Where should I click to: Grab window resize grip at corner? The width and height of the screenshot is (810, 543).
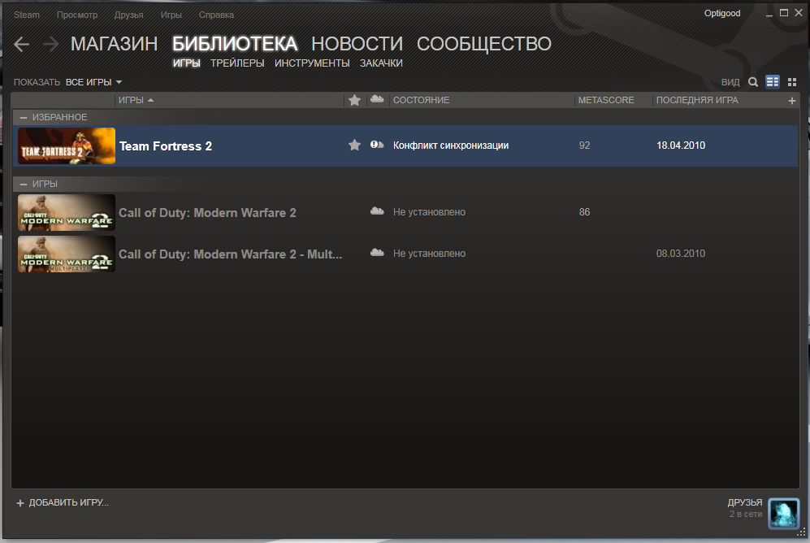coord(801,532)
